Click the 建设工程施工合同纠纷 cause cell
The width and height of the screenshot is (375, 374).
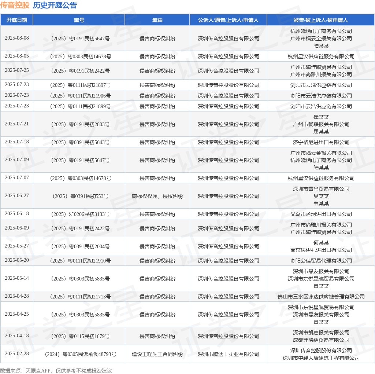point(157,354)
